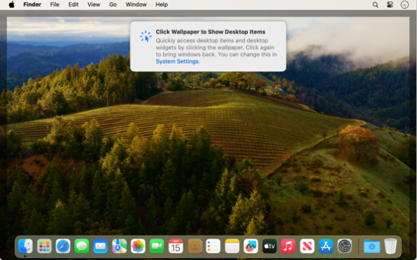The image size is (417, 260).
Task: Open Launchpad in the Dock
Action: click(44, 246)
